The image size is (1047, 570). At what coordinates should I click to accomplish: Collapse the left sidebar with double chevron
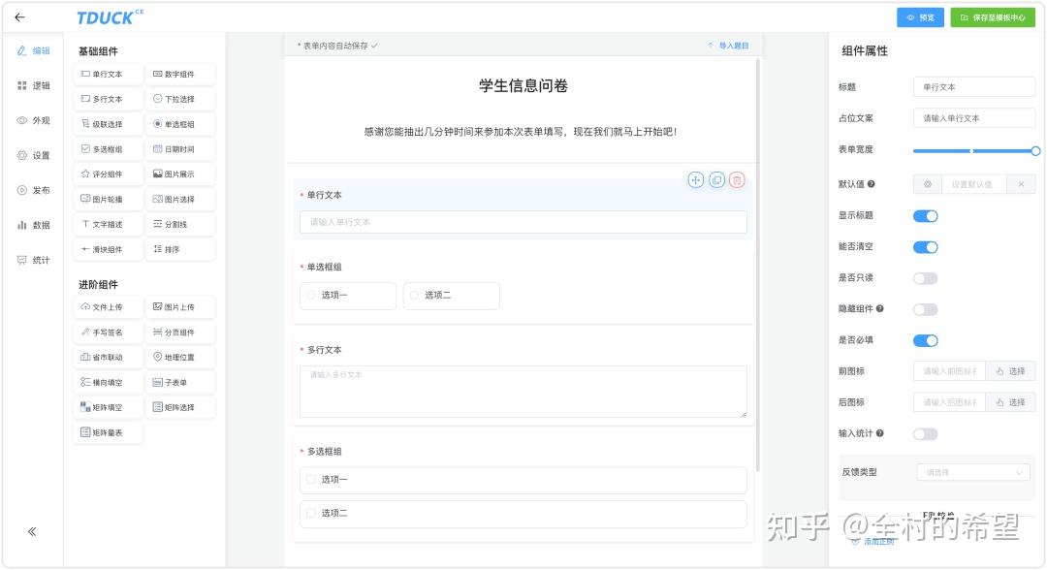coord(32,532)
